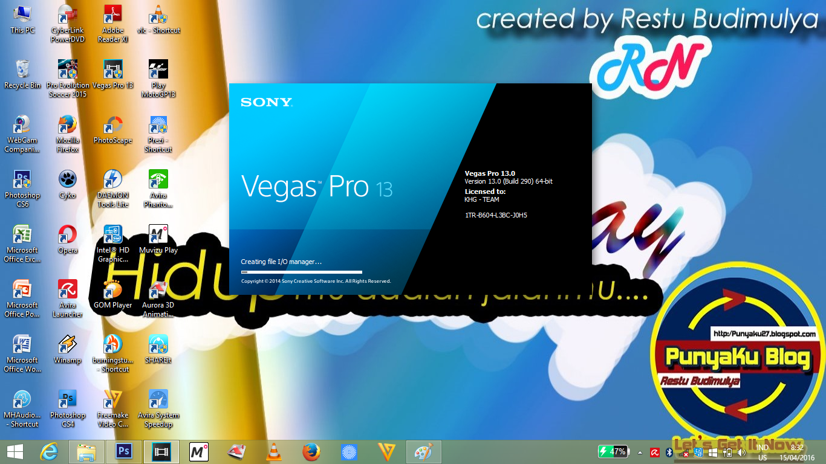Show hidden tray icons arrow
The width and height of the screenshot is (826, 464).
coord(640,453)
